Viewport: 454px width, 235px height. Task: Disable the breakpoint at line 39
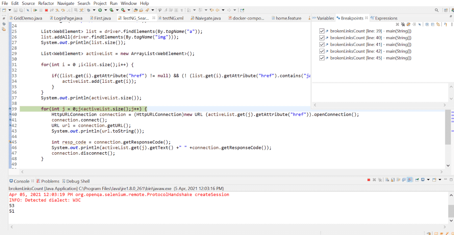point(321,31)
